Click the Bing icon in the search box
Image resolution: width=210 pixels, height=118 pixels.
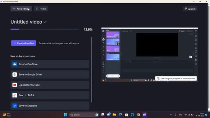[x=97, y=115]
